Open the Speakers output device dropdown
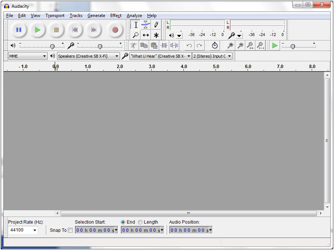 (88, 56)
